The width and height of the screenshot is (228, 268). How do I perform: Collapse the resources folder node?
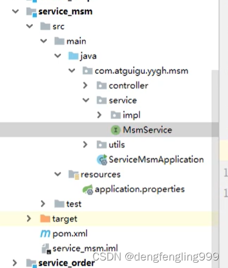tap(58, 174)
